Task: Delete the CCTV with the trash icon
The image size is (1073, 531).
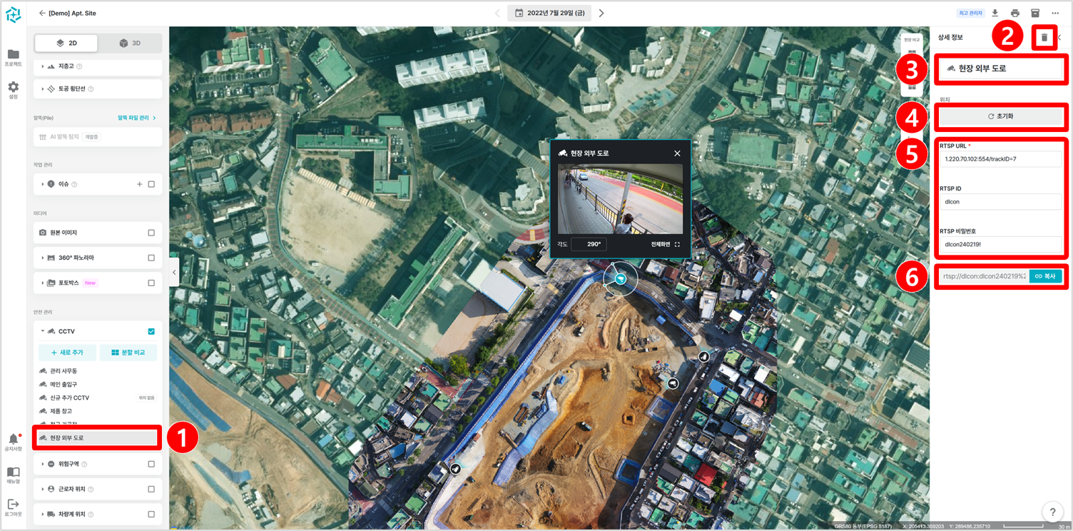Action: 1044,38
